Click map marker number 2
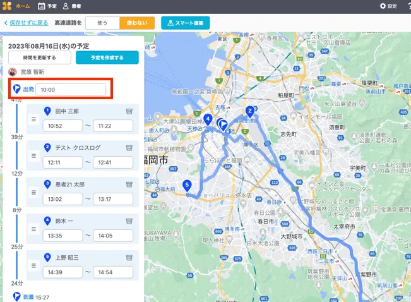The image size is (411, 302). pyautogui.click(x=250, y=111)
